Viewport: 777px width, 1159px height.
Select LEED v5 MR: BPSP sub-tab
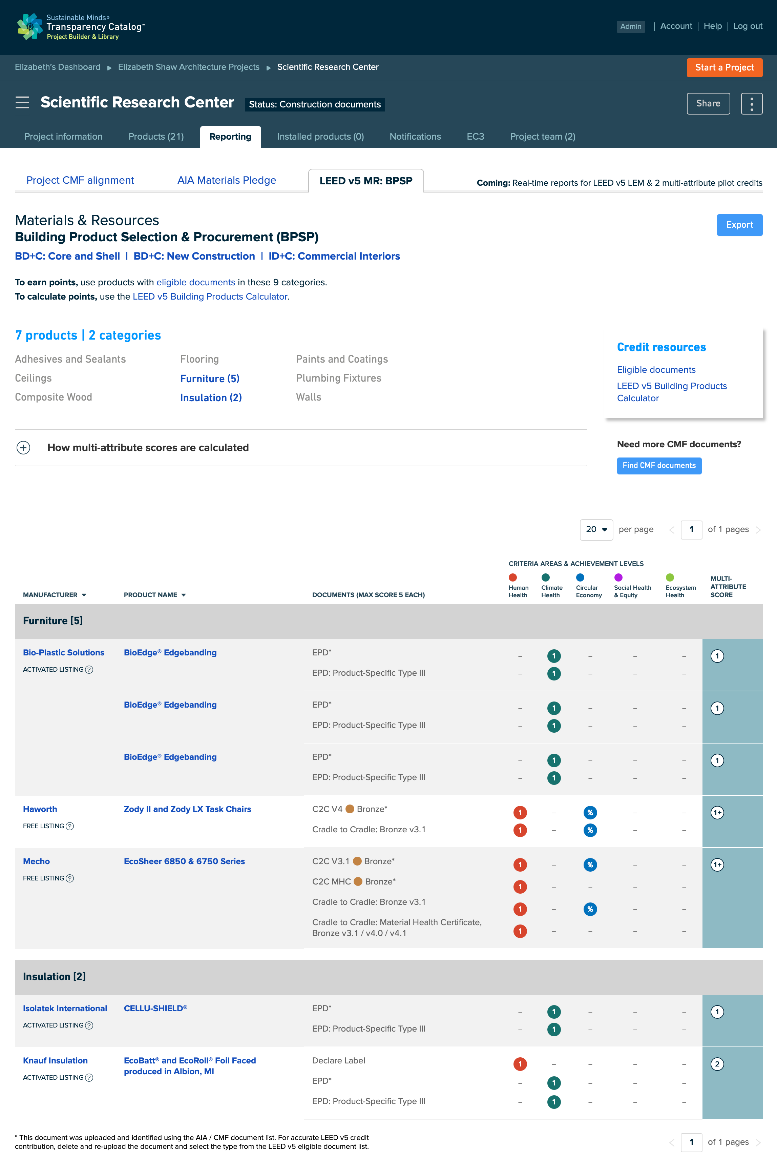click(366, 181)
